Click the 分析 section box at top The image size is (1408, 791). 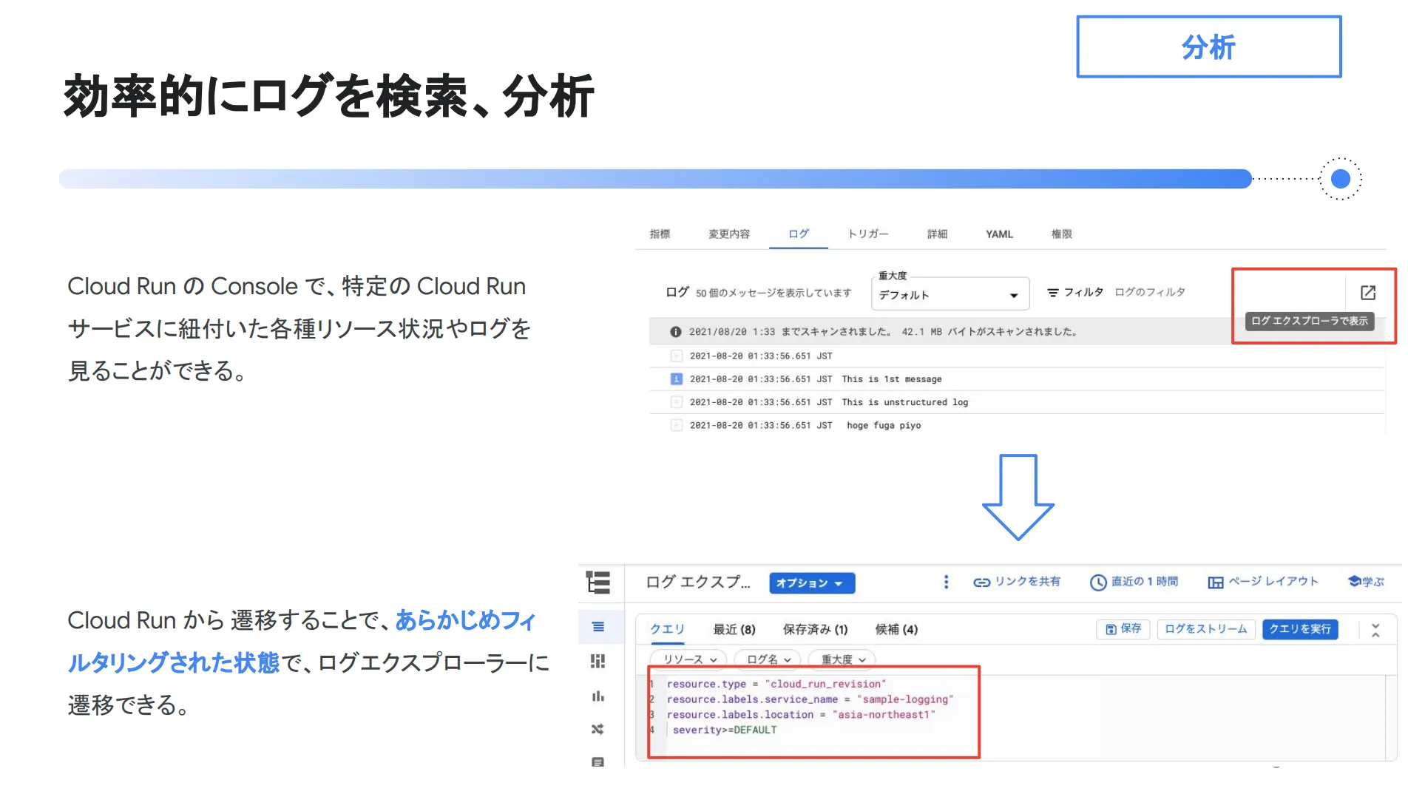(x=1208, y=47)
